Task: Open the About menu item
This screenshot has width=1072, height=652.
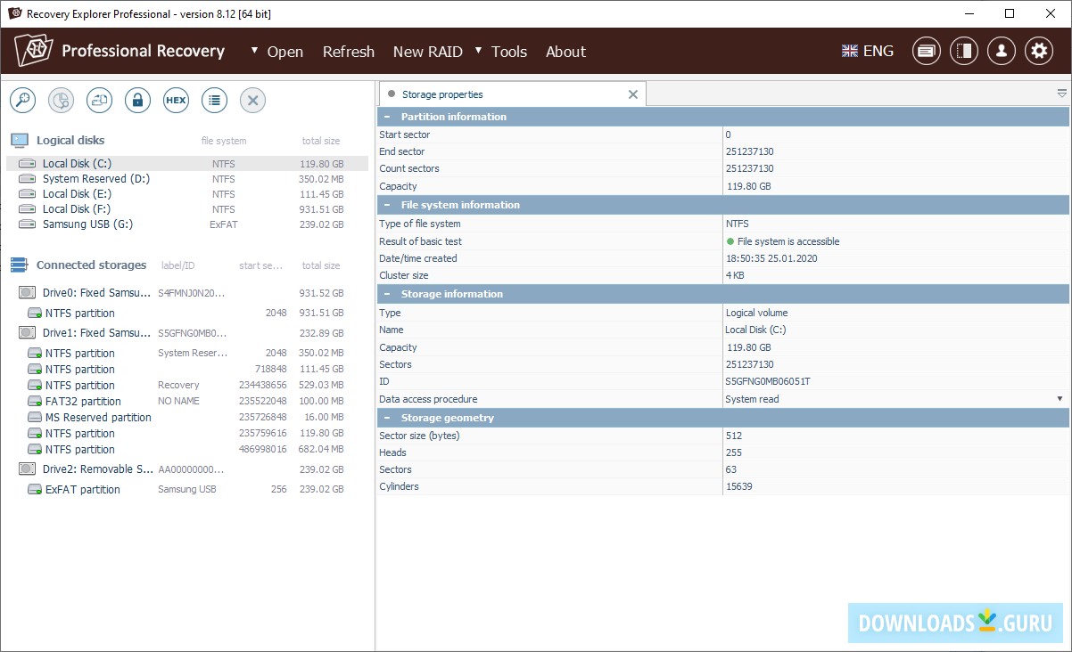Action: 565,52
